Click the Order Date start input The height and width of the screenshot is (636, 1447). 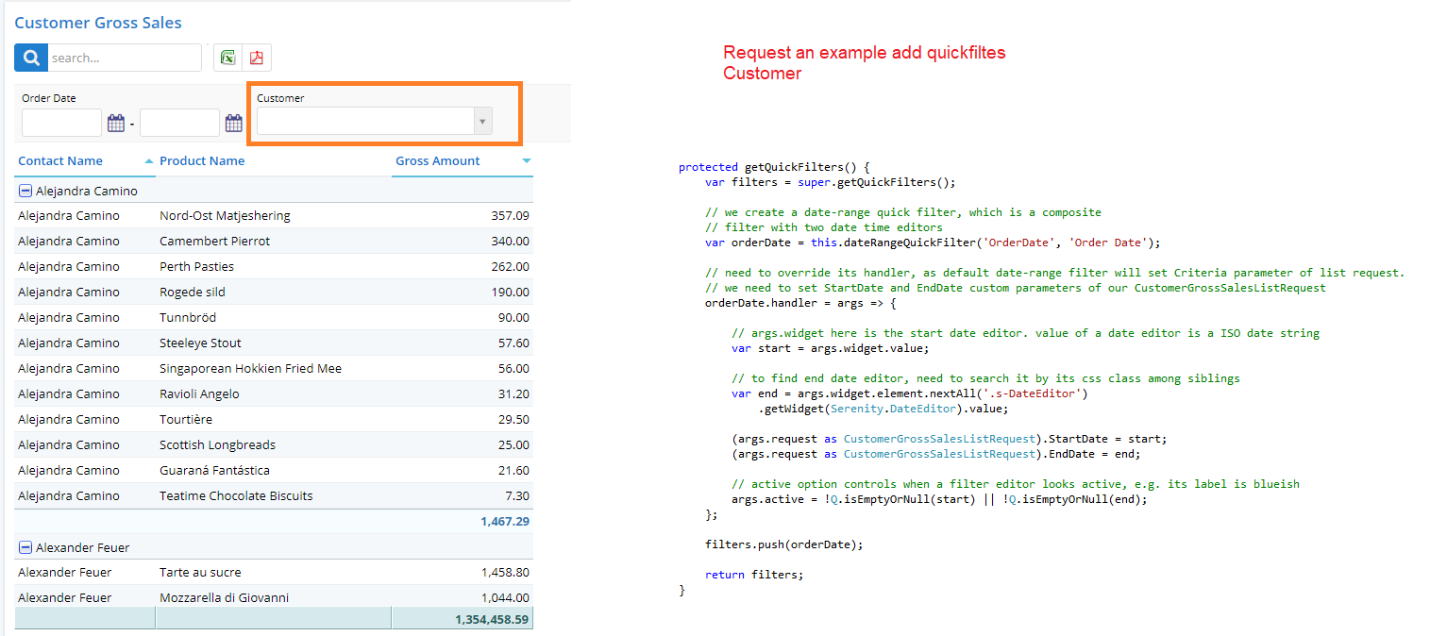click(x=60, y=123)
